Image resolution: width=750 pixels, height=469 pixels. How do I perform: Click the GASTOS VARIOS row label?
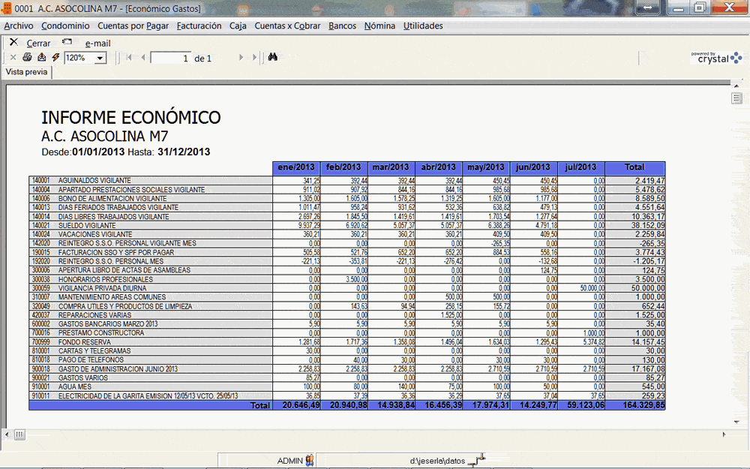83,378
